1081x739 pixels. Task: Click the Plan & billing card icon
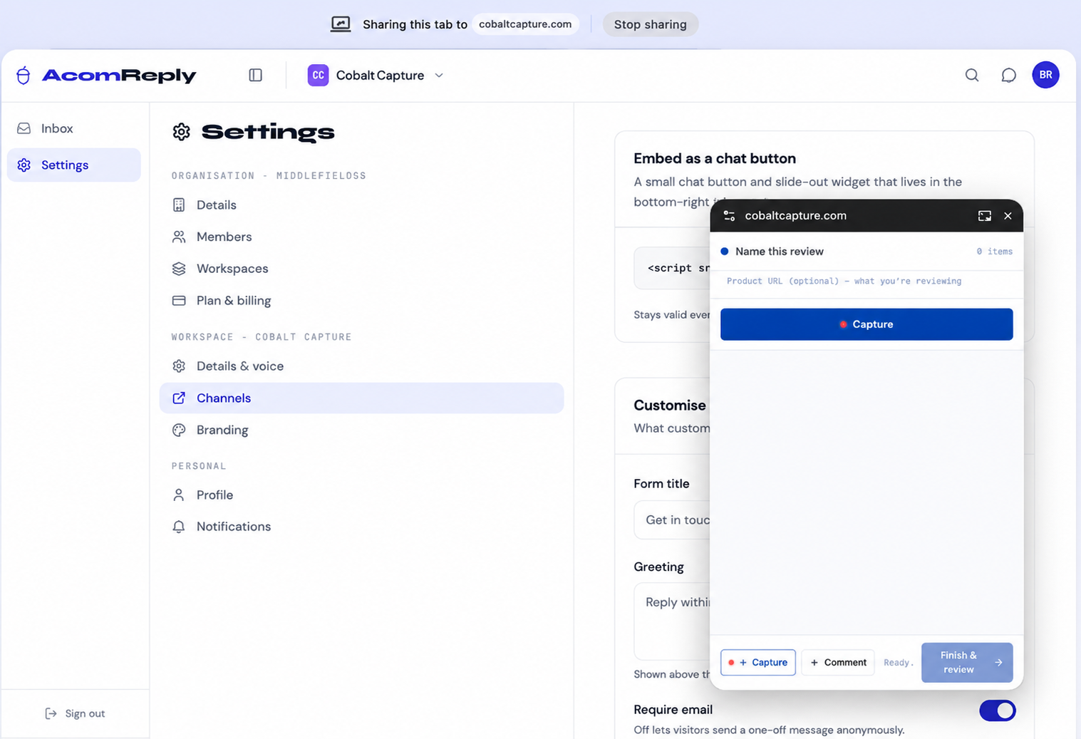coord(179,301)
